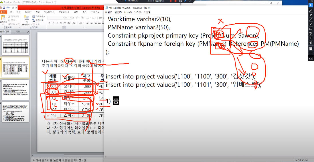Open the font group dialog launcher
314x162 pixels.
[x=84, y=27]
